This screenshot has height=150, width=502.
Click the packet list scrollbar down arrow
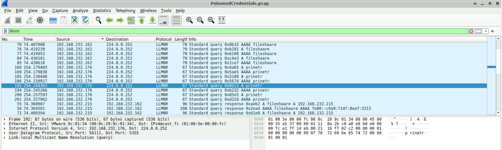(x=498, y=113)
